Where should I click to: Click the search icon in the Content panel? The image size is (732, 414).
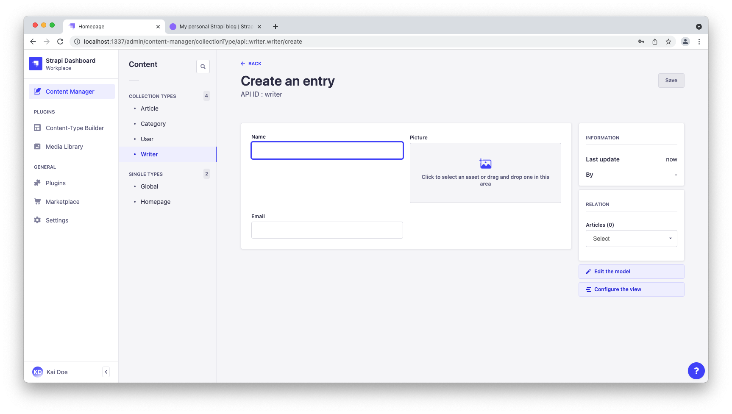pos(203,66)
